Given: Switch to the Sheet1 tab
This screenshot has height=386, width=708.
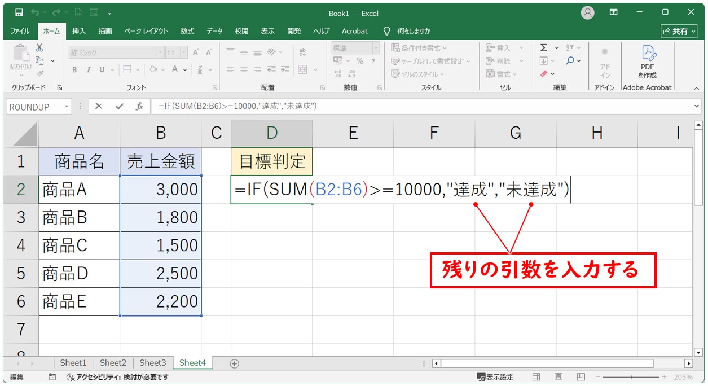Looking at the screenshot, I should point(73,363).
